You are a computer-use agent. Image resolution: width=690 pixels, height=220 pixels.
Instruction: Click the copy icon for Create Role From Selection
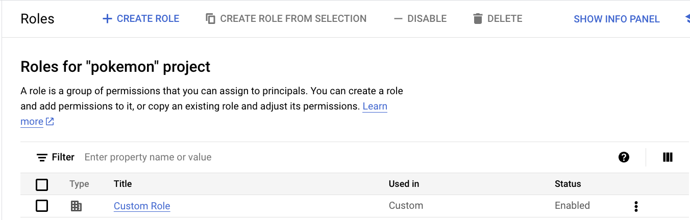coord(210,19)
